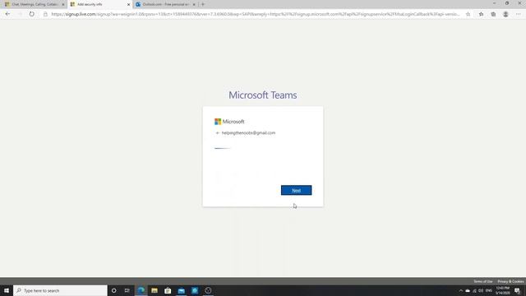Click the back arrow beside the email address
The width and height of the screenshot is (526, 296).
point(217,133)
